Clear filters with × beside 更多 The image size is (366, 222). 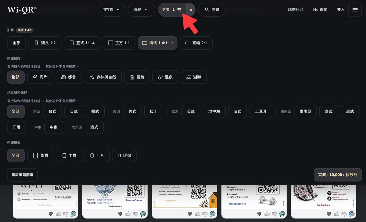point(191,10)
